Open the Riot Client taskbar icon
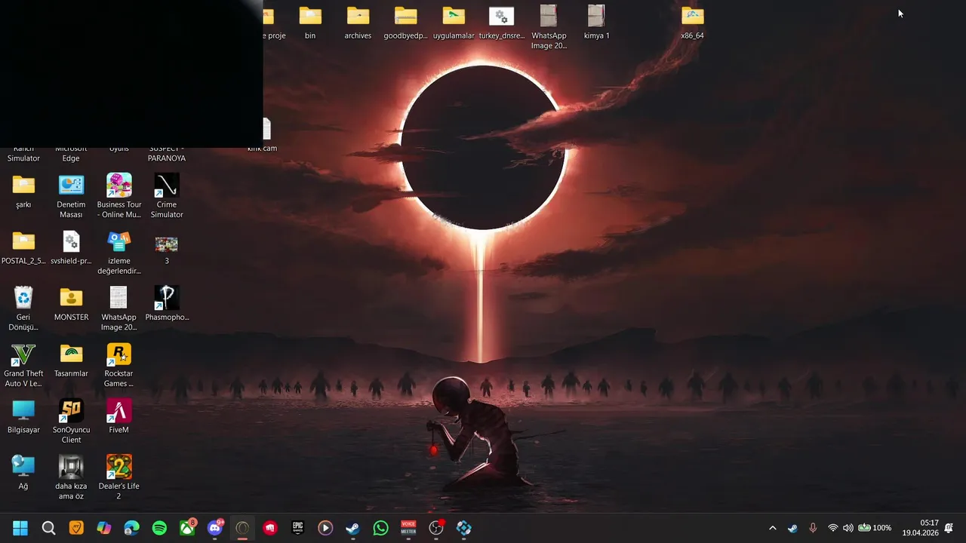966x543 pixels. (x=270, y=528)
